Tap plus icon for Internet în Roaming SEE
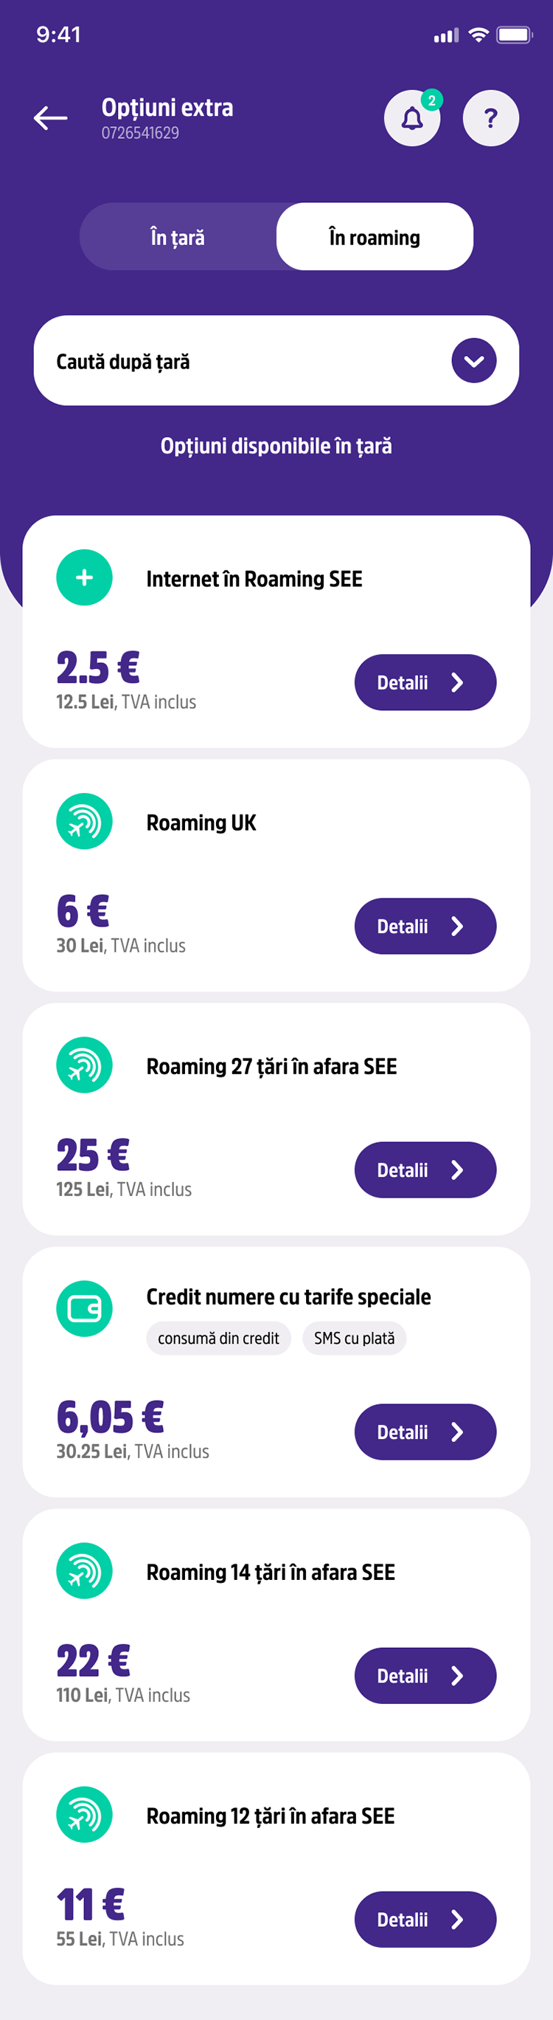553x2020 pixels. tap(85, 578)
